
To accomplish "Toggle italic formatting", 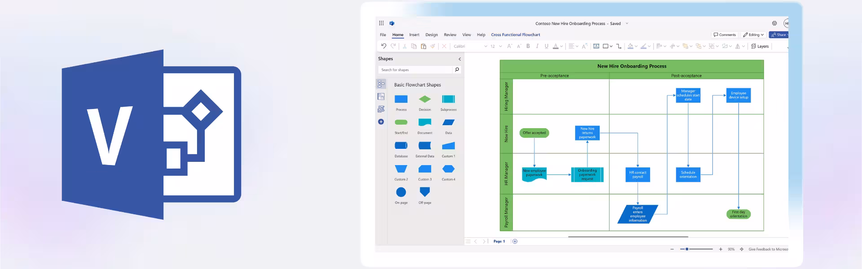I will (537, 46).
